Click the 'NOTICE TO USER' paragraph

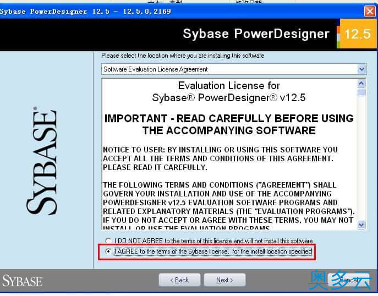[220, 158]
